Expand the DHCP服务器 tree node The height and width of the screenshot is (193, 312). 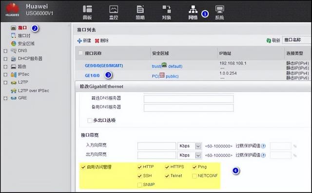tap(5, 59)
